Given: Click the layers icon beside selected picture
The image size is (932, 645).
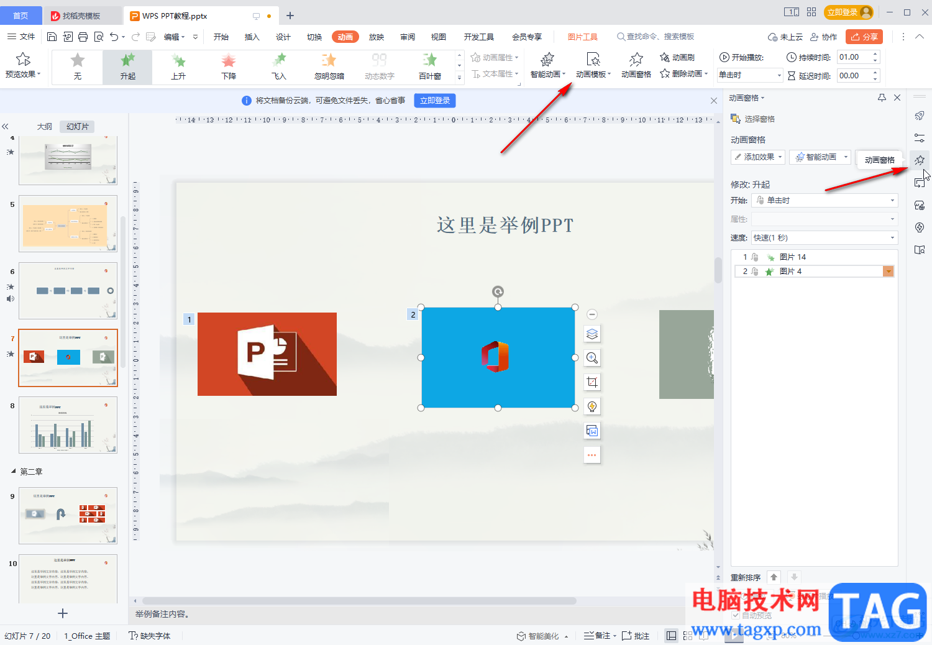Looking at the screenshot, I should pos(592,334).
